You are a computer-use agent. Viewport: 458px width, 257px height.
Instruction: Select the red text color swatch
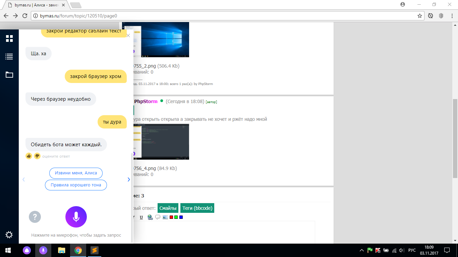point(171,217)
